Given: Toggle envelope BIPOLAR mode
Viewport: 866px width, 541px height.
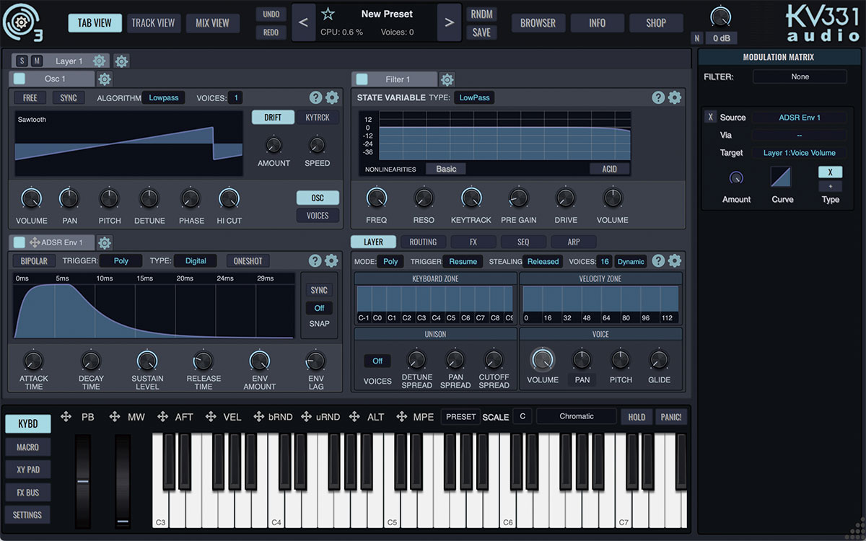Looking at the screenshot, I should tap(34, 261).
